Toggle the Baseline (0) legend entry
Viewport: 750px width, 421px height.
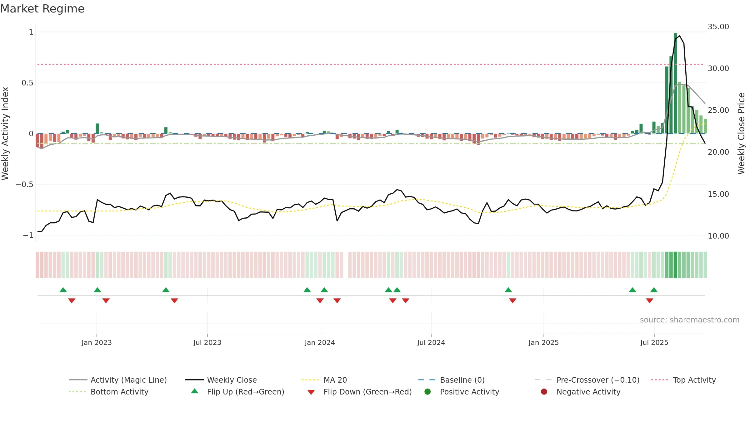[451, 380]
